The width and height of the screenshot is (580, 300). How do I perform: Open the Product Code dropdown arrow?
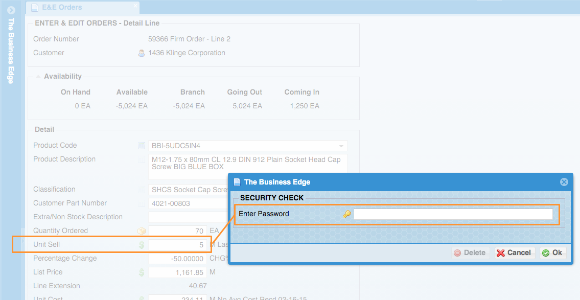(341, 146)
